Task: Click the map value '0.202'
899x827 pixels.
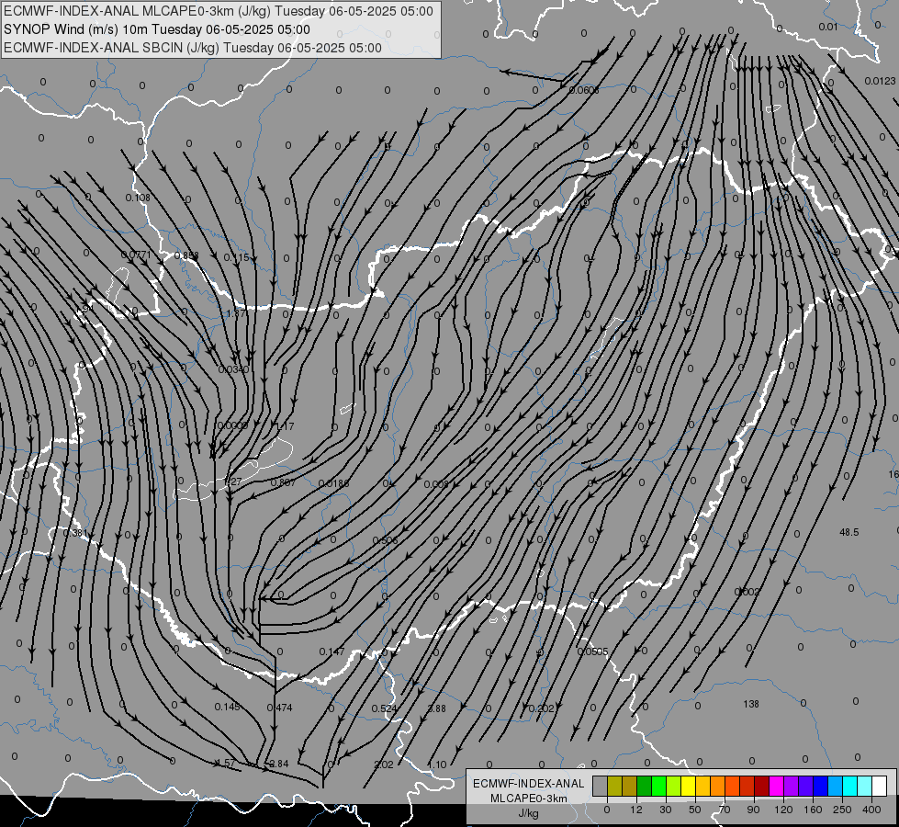Action: 542,708
